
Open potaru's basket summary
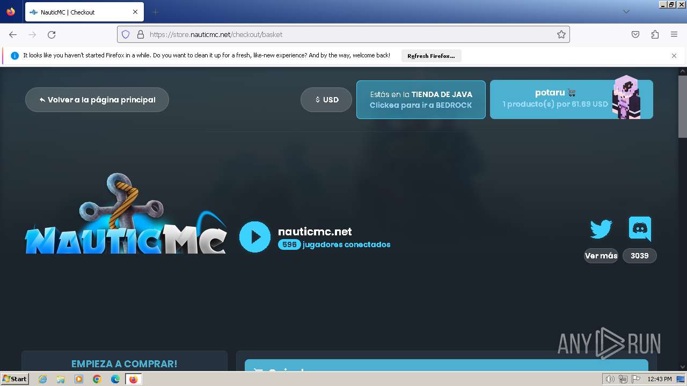coord(572,99)
